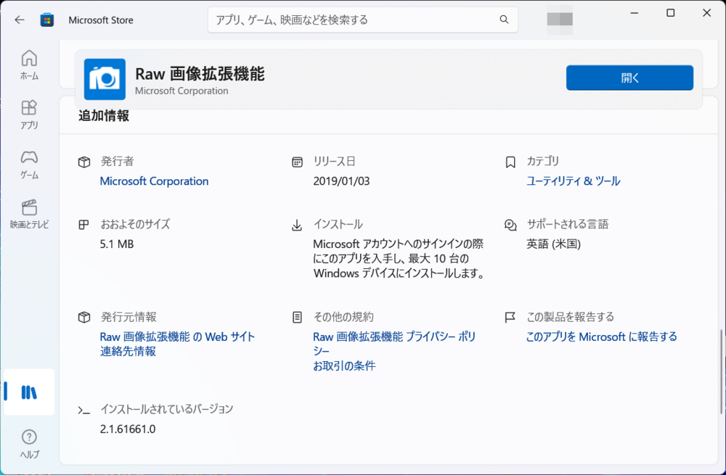The image size is (726, 475).
Task: Close the Microsoft Store window
Action: (706, 13)
